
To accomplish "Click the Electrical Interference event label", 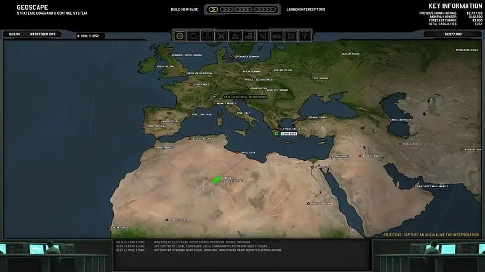I will 246,97.
